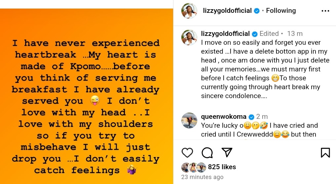Click the verified badge in the post header
This screenshot has height=184, width=336.
[257, 11]
